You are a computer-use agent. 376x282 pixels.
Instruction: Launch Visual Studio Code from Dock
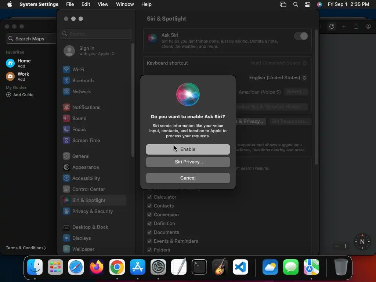click(241, 267)
